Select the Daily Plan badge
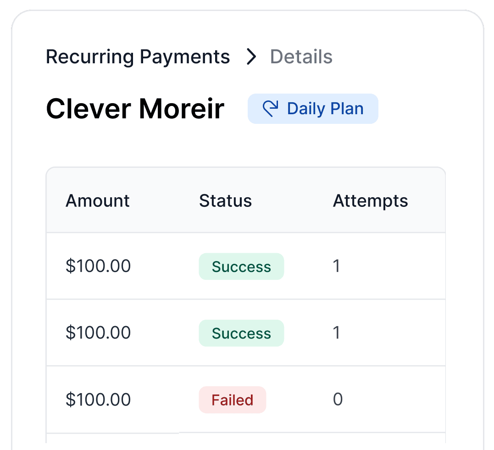The height and width of the screenshot is (450, 494). click(313, 108)
